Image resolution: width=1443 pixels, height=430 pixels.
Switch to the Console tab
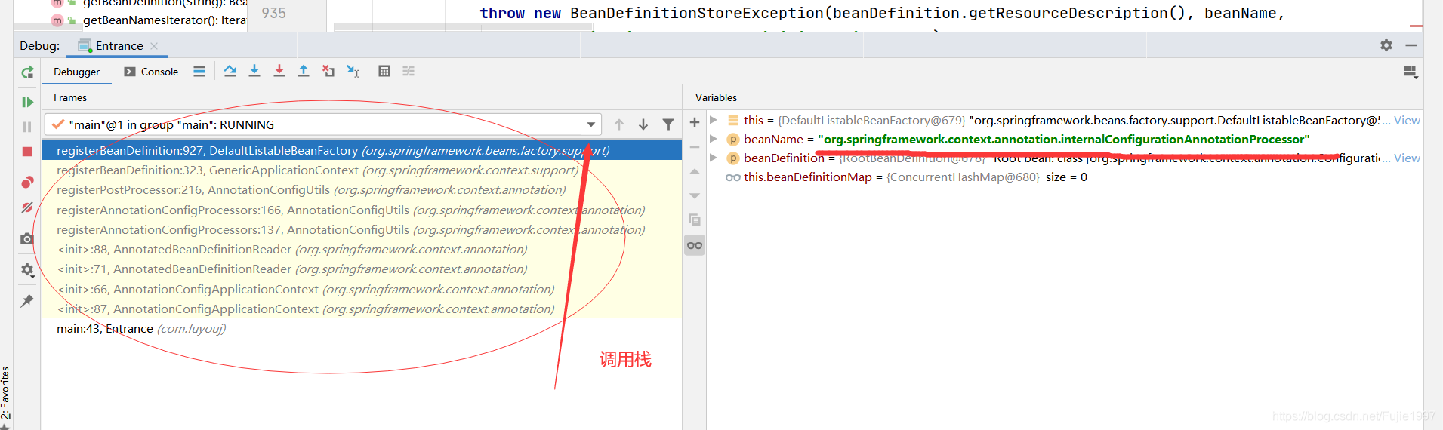click(x=151, y=72)
